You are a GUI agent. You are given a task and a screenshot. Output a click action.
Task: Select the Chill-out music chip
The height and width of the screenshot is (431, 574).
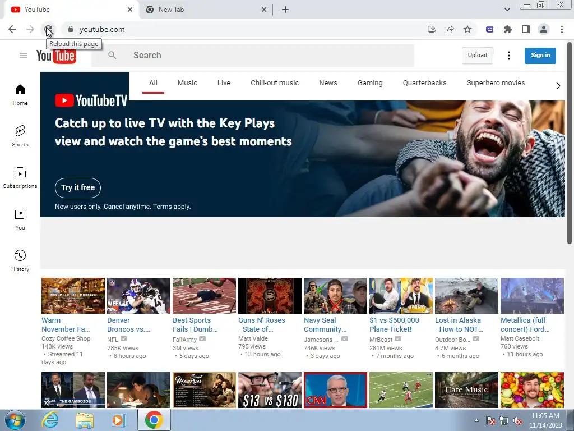pos(275,83)
